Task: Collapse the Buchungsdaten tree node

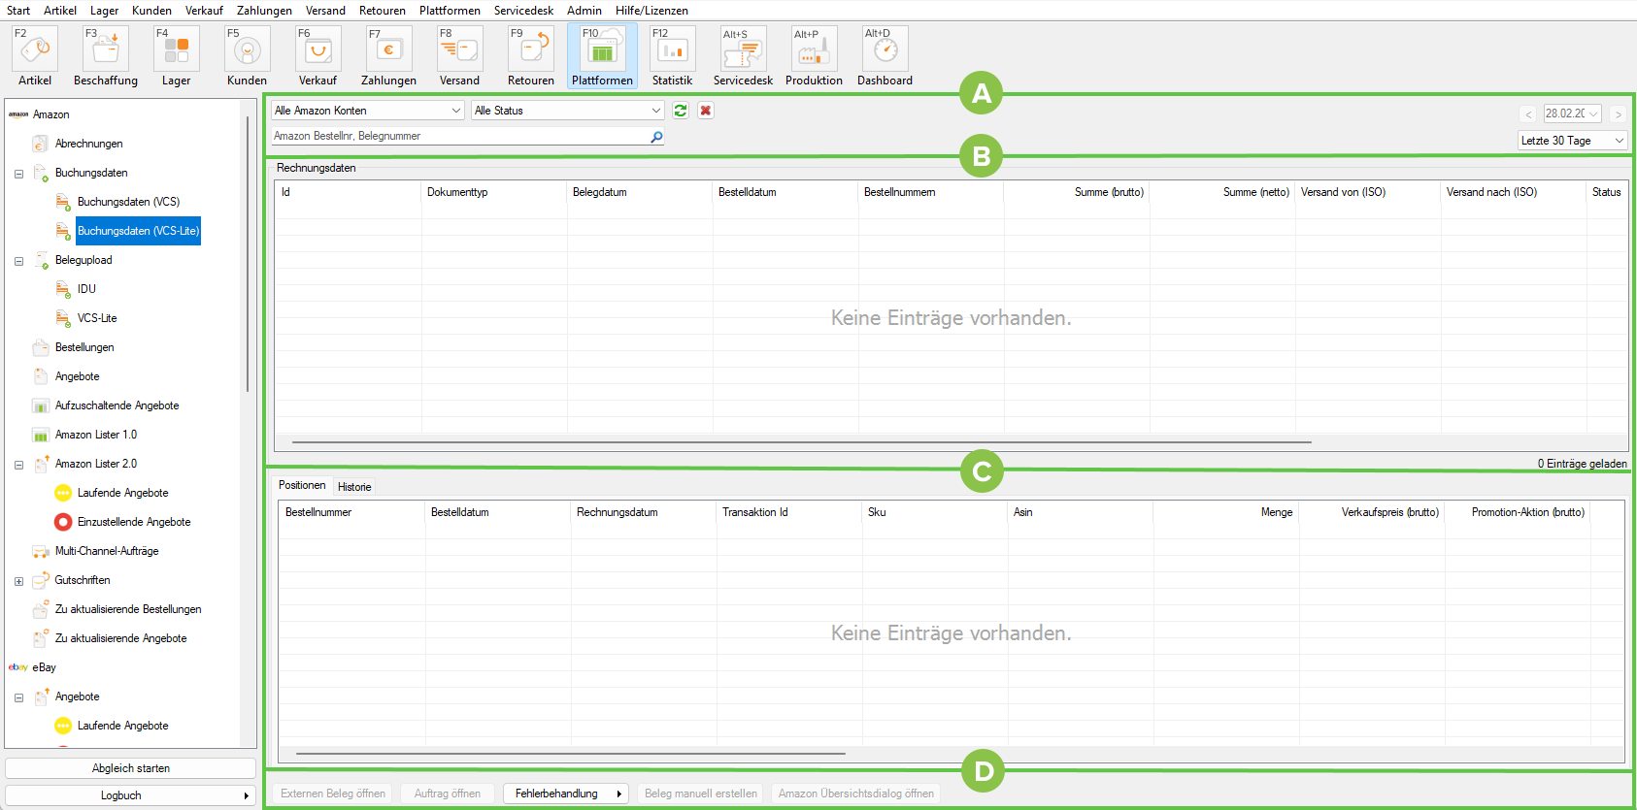Action: click(18, 174)
